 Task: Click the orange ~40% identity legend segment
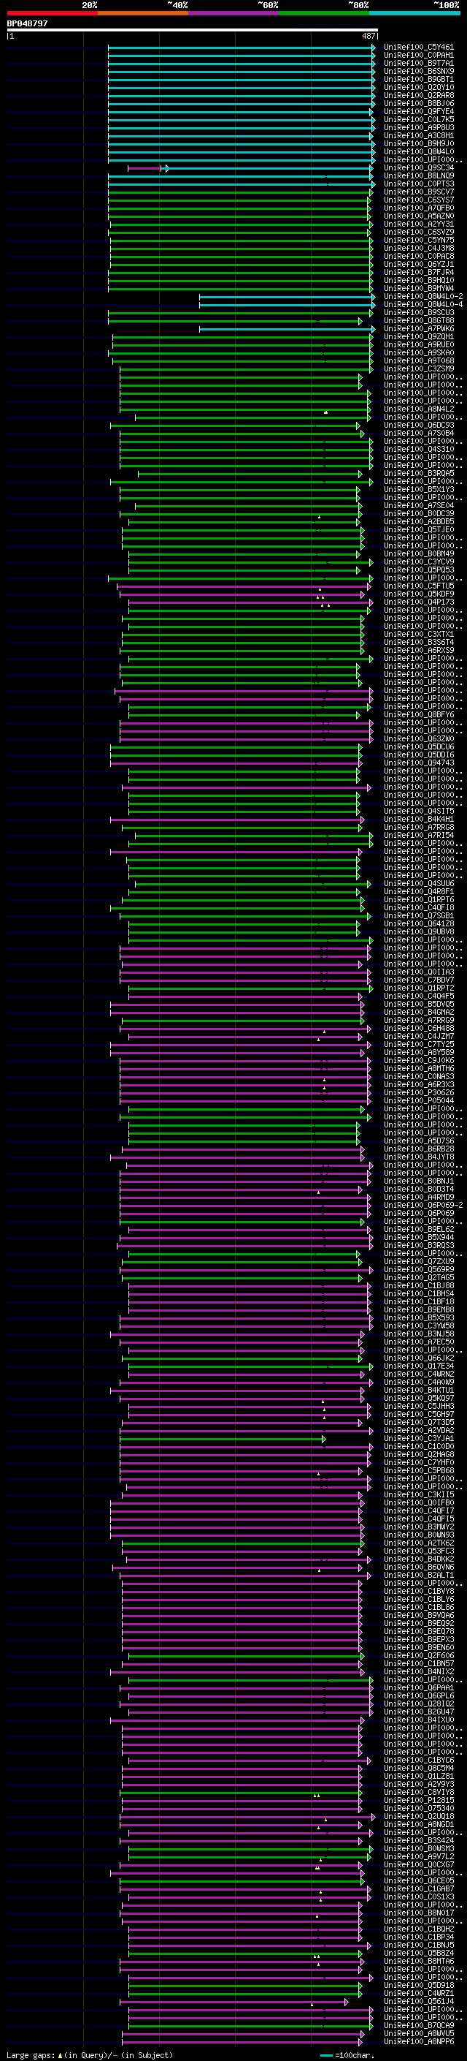click(143, 13)
